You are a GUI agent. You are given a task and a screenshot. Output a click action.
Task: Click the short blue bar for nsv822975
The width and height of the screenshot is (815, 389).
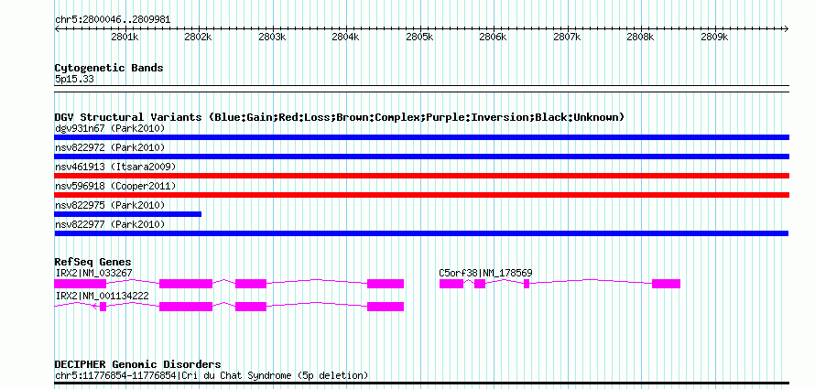click(x=128, y=214)
